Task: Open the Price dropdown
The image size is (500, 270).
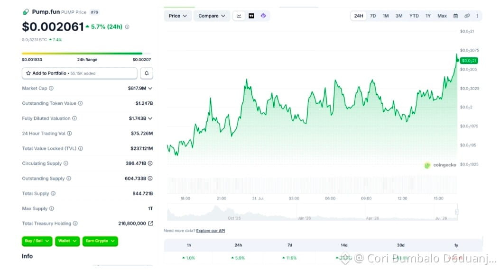Action: click(177, 16)
